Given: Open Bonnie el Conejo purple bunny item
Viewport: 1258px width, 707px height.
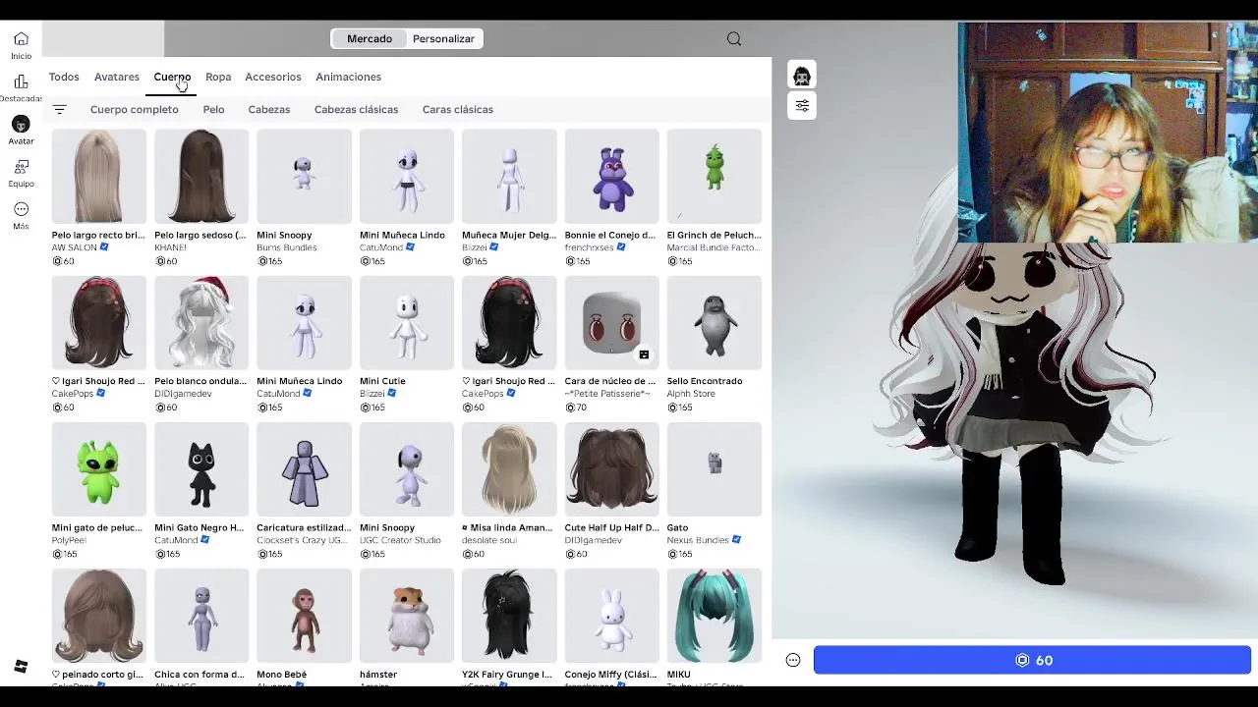Looking at the screenshot, I should 611,177.
